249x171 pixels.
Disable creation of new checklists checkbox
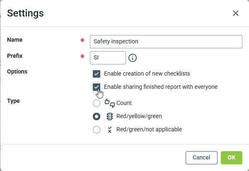coord(97,74)
